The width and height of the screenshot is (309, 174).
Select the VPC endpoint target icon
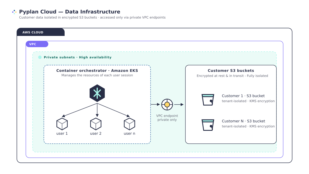(x=167, y=104)
